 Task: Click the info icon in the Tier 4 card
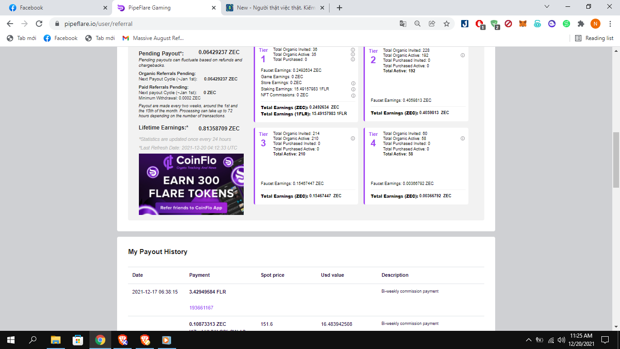(x=463, y=139)
